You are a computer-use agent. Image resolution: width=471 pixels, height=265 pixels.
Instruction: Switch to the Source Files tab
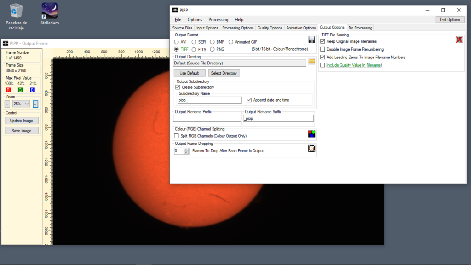(182, 28)
